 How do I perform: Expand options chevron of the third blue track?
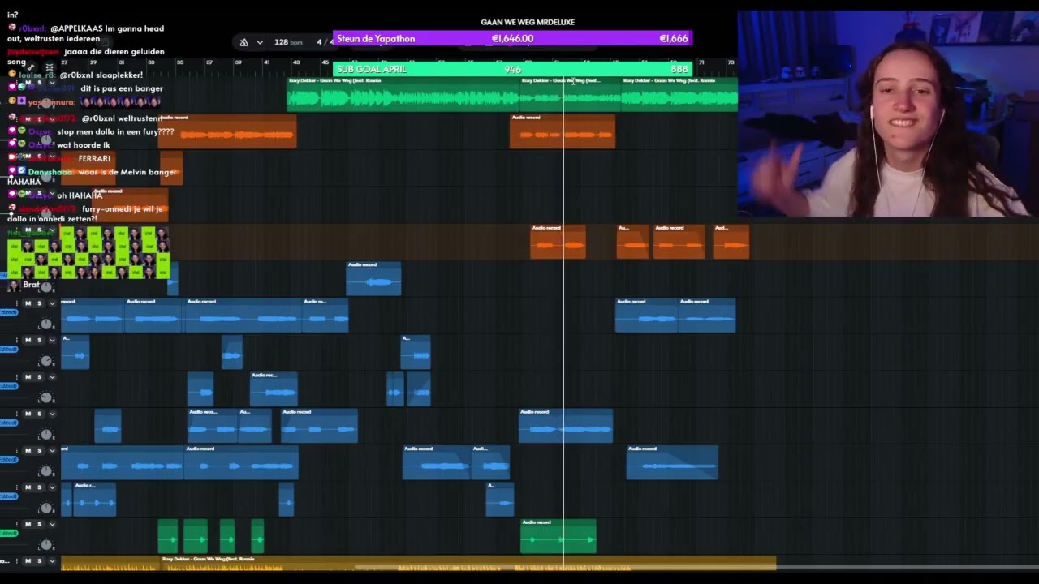click(x=52, y=376)
